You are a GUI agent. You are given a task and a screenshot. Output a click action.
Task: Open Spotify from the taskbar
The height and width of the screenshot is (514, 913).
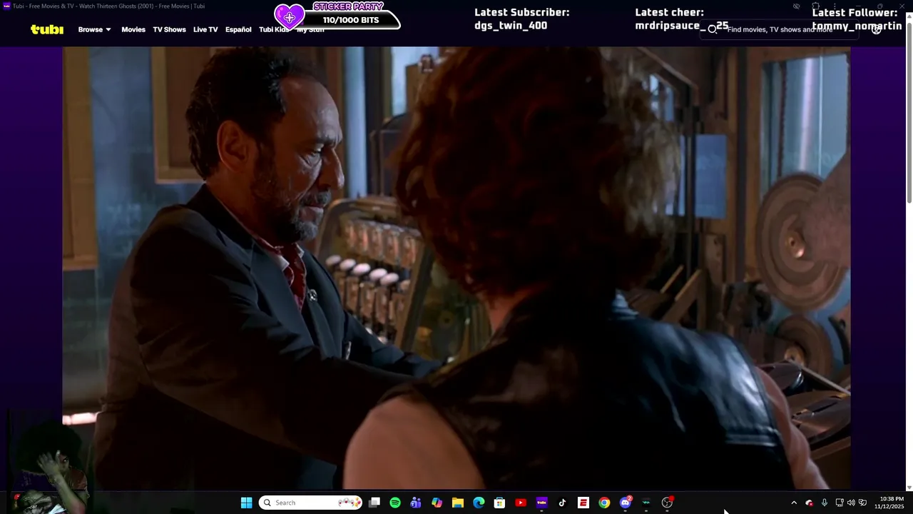coord(395,503)
